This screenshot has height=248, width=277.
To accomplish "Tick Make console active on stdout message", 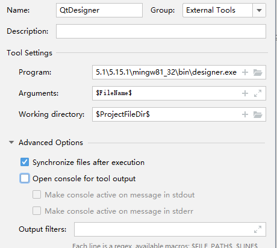I will [37, 194].
